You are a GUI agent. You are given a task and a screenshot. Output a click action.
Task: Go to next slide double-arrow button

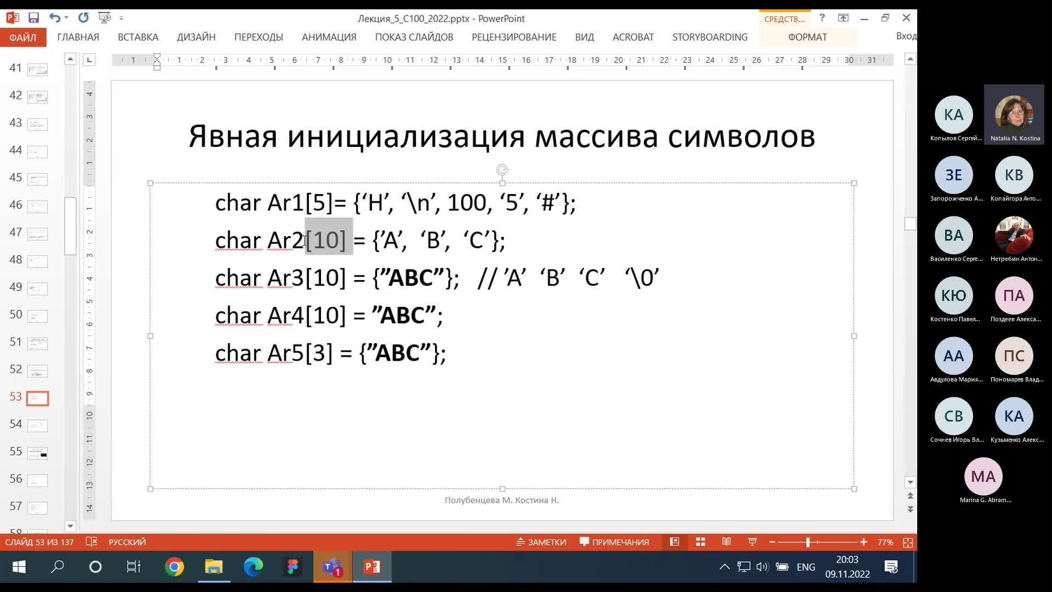tap(910, 509)
